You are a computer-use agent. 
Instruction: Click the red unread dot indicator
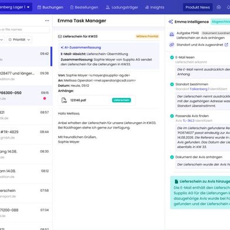click(x=45, y=99)
